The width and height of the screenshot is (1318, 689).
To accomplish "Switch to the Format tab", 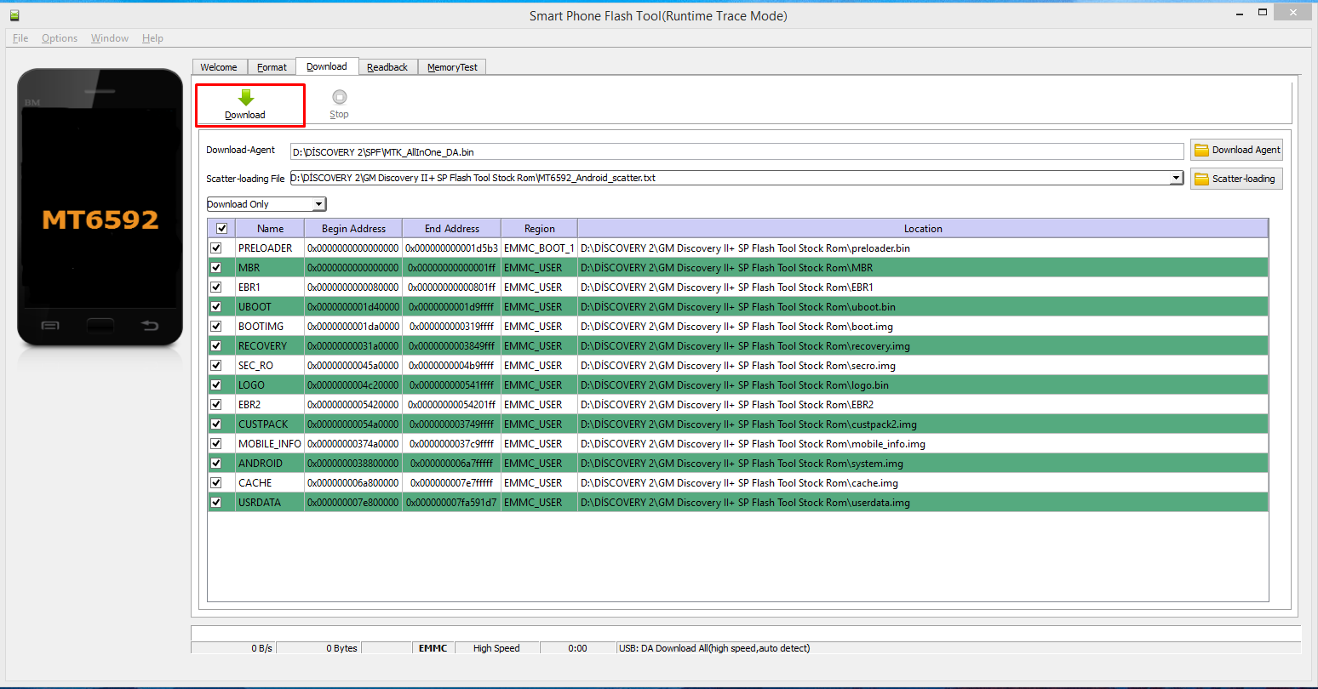I will click(x=272, y=67).
